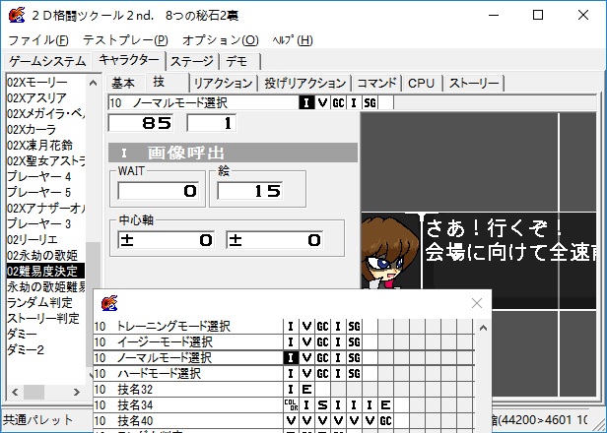Click the V command icon in the top skill strip
Viewport: 607px width, 433px height.
(x=322, y=102)
